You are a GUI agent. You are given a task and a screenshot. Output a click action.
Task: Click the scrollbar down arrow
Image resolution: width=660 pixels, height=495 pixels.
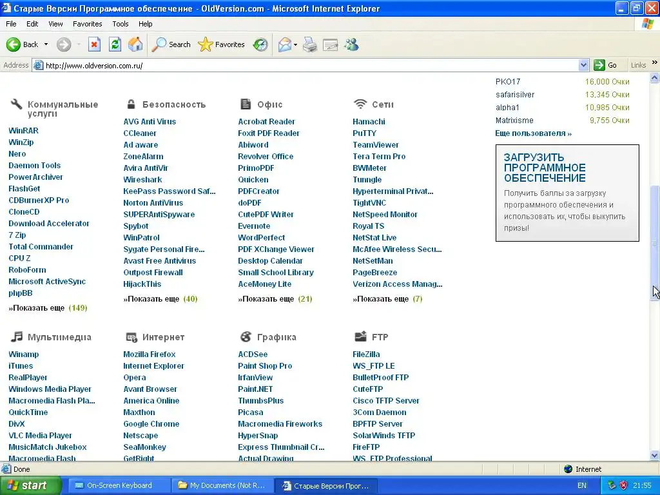pyautogui.click(x=655, y=456)
